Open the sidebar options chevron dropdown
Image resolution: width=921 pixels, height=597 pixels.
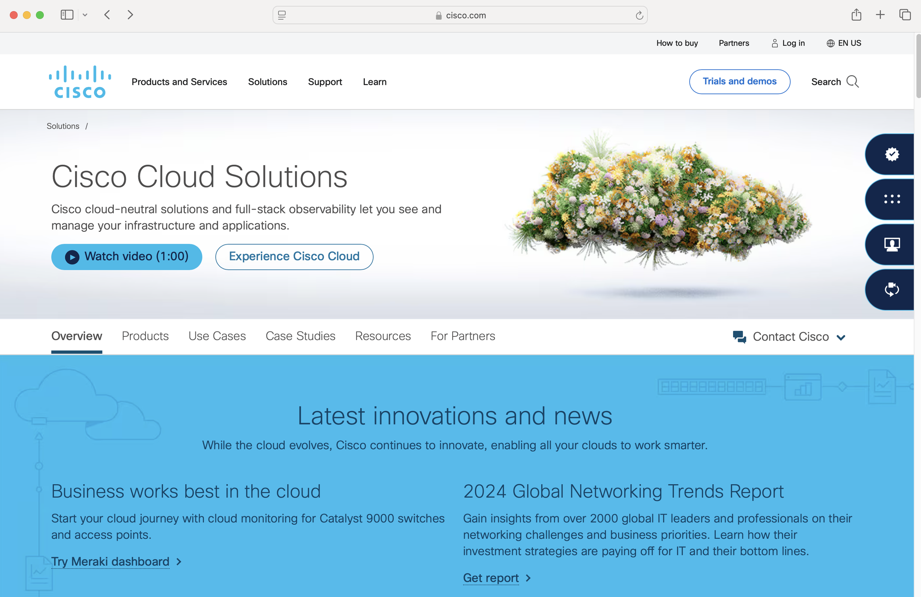[85, 15]
